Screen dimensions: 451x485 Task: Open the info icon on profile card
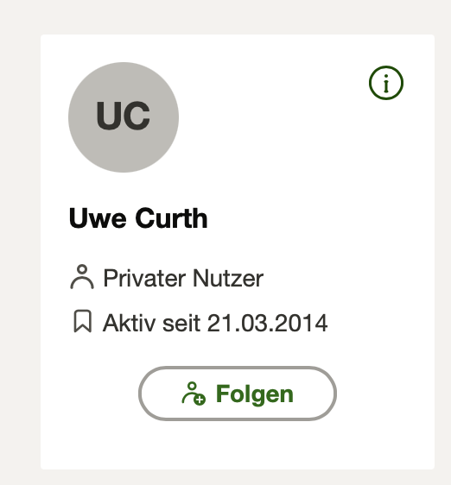pyautogui.click(x=386, y=83)
